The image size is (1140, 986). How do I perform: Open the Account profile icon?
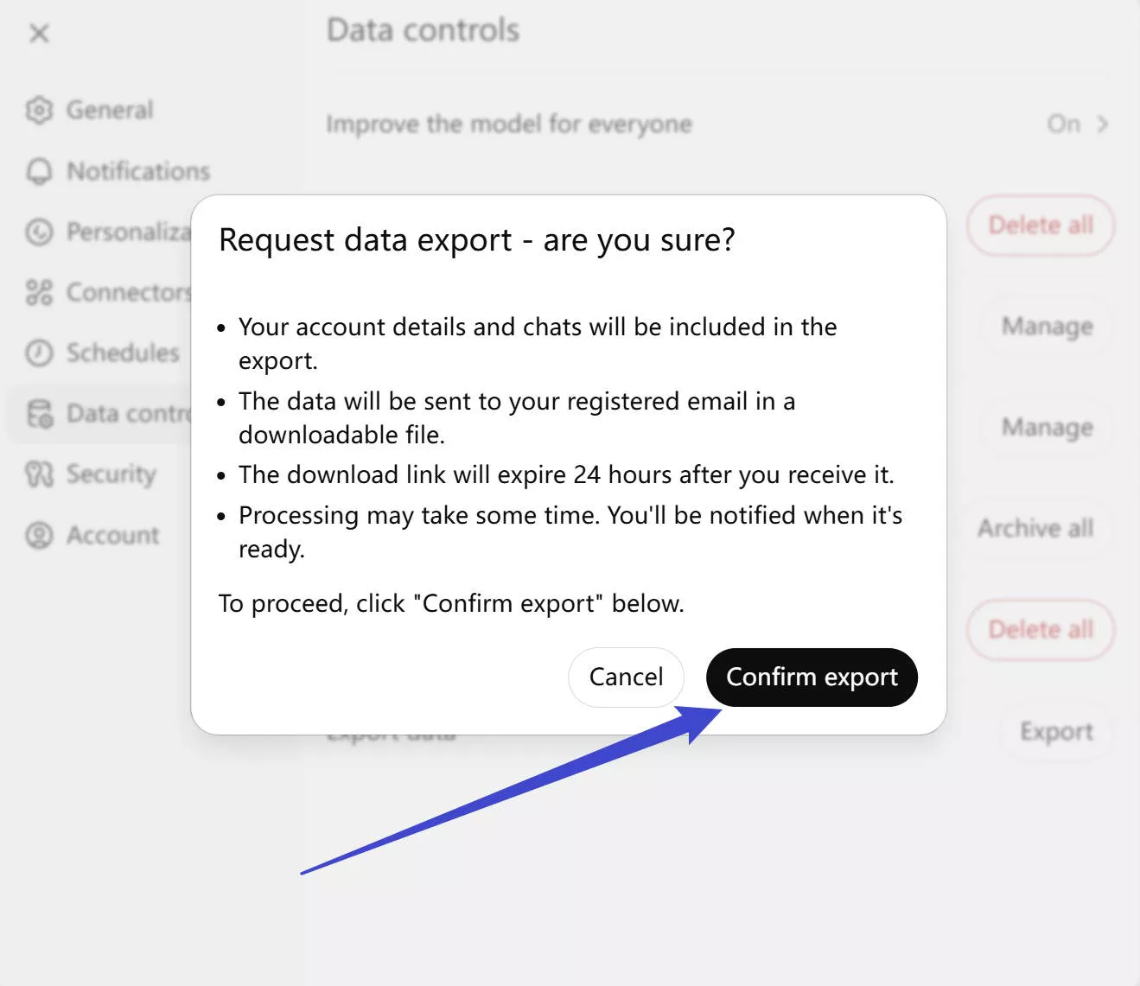click(38, 535)
